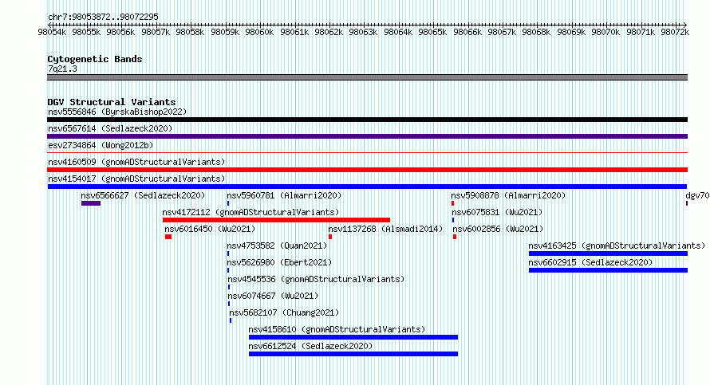Click the nsv1137268 (Alsmadi2014) label
Image resolution: width=710 pixels, height=385 pixels.
(386, 229)
